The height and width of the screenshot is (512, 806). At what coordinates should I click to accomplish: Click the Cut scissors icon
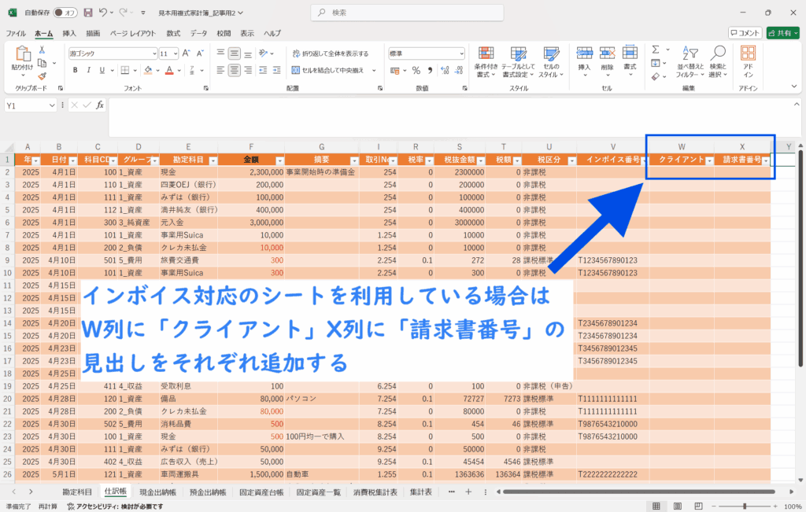tap(43, 50)
